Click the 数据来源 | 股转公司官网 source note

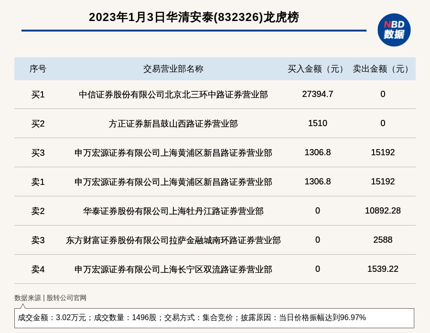pos(51,298)
